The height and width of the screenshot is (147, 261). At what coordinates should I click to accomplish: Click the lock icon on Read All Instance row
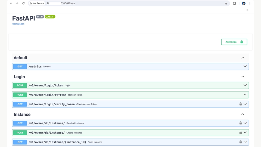click(241, 123)
